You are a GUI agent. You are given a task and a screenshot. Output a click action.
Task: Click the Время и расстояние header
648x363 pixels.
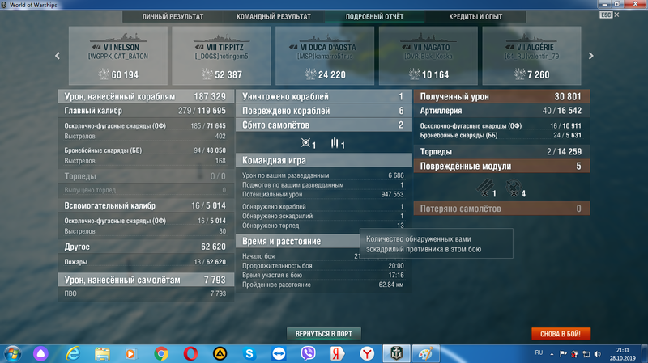(298, 241)
